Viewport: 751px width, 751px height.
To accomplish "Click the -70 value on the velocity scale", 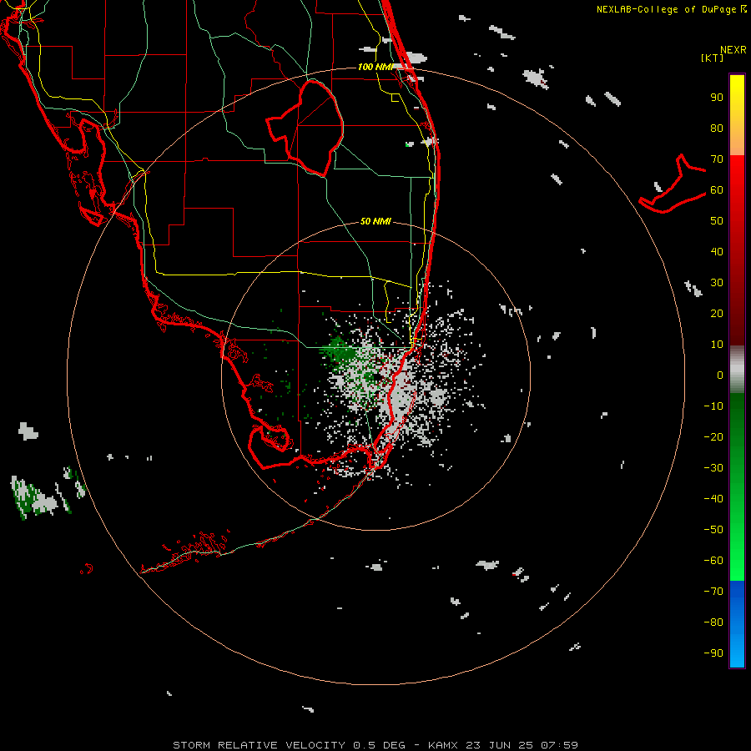I will click(x=713, y=592).
